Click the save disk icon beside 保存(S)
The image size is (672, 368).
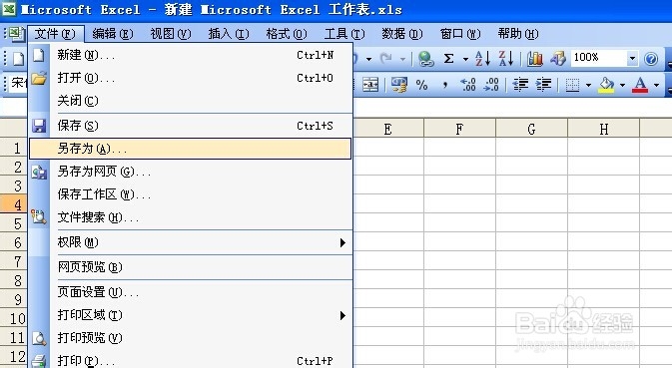[x=39, y=126]
